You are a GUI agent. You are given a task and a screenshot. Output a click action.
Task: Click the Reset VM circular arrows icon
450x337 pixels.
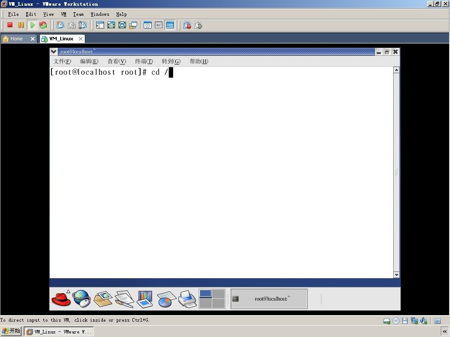pos(43,25)
